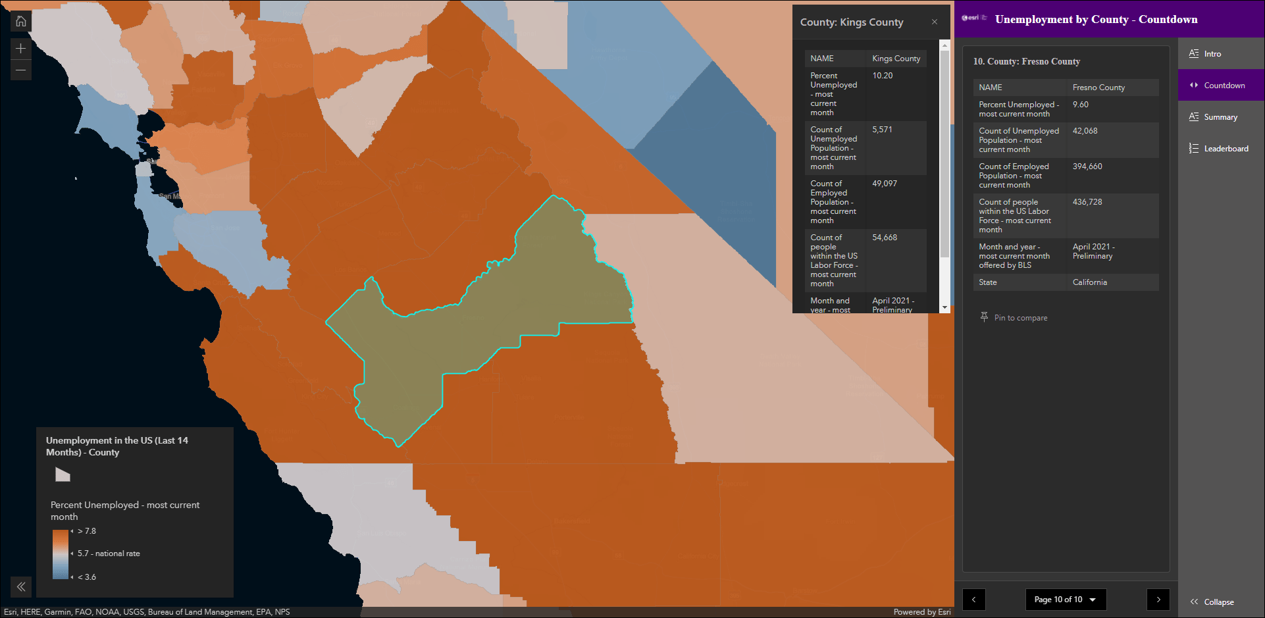1265x618 pixels.
Task: Click the 394,660 employed count value
Action: click(1087, 167)
